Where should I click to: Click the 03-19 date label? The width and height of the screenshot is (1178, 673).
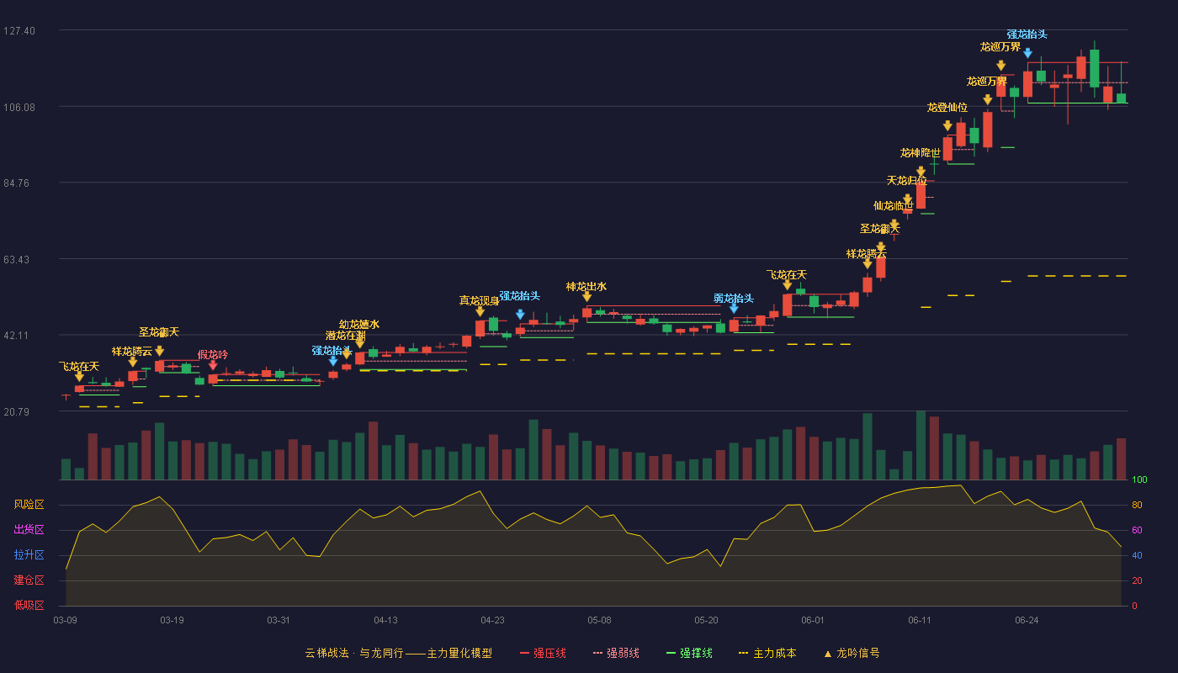click(172, 620)
